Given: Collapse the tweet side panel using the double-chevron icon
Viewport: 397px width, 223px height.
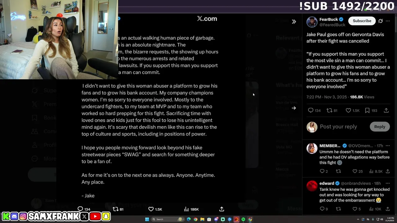Looking at the screenshot, I should (x=294, y=22).
